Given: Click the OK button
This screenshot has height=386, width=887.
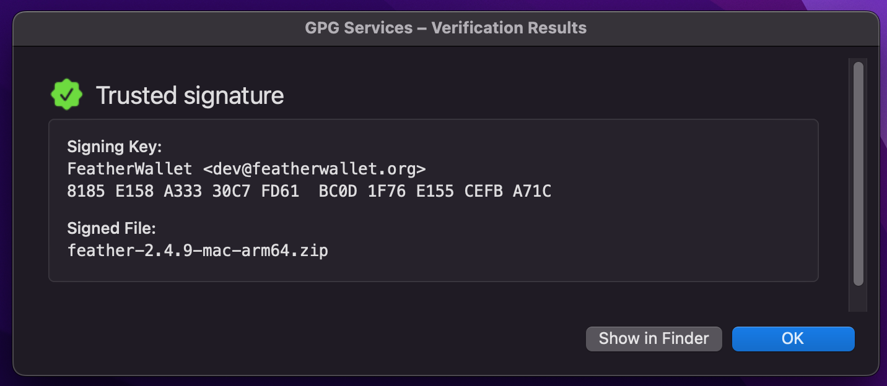Looking at the screenshot, I should click(793, 338).
